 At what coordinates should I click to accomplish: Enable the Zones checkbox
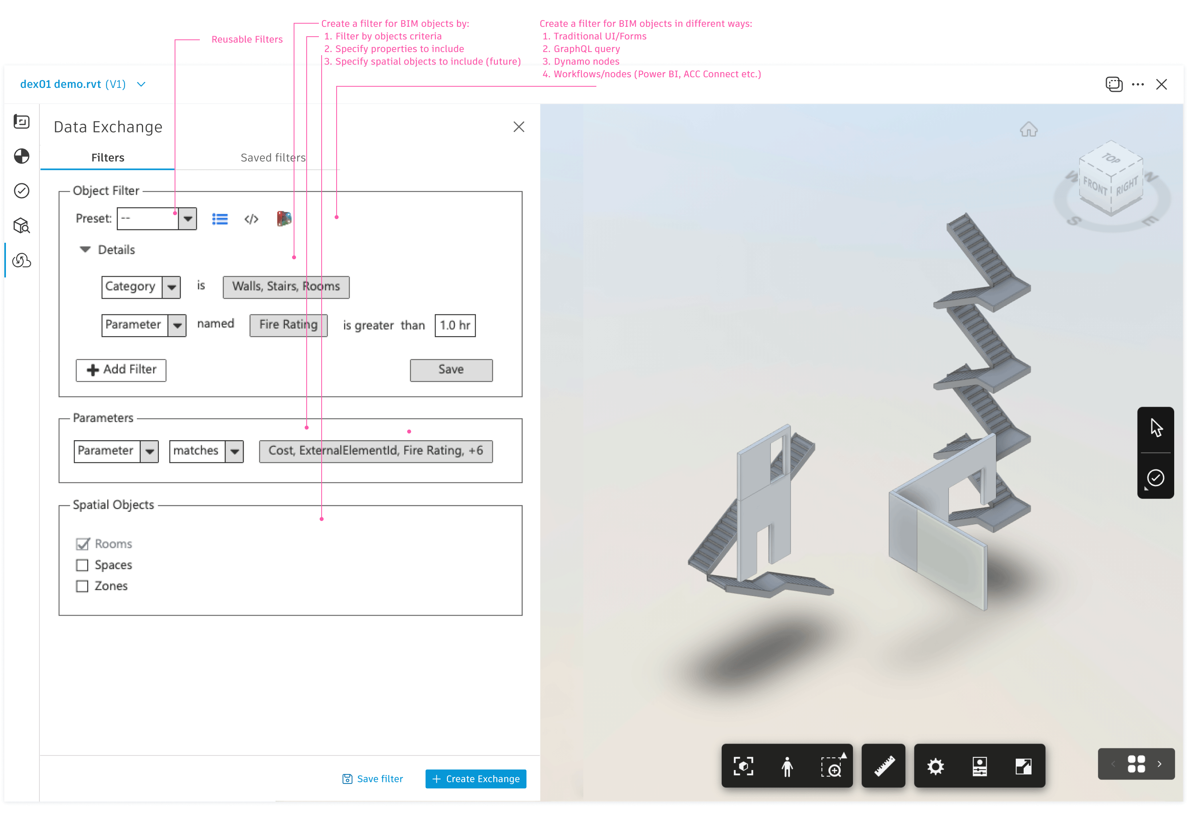pyautogui.click(x=82, y=586)
